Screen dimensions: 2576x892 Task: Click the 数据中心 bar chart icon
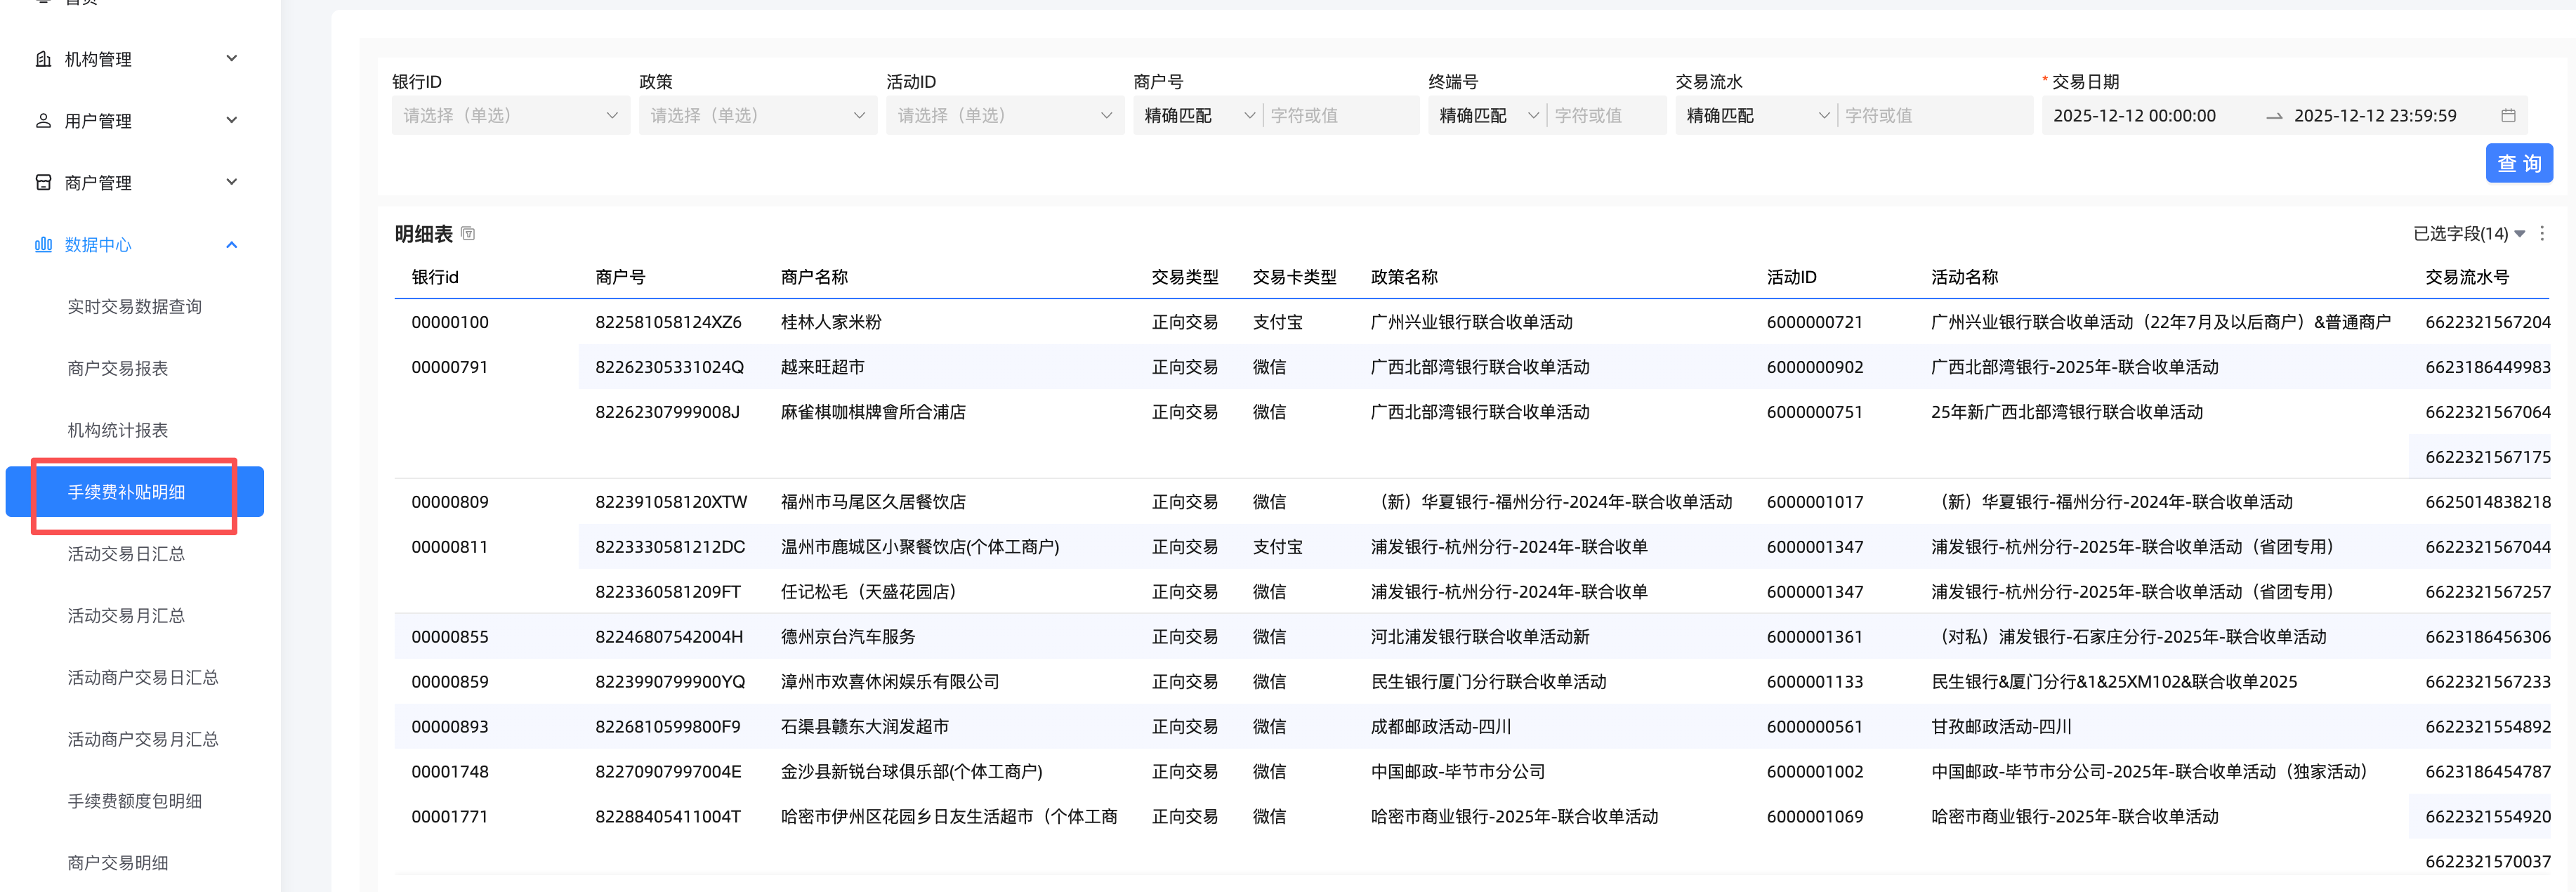click(x=43, y=245)
